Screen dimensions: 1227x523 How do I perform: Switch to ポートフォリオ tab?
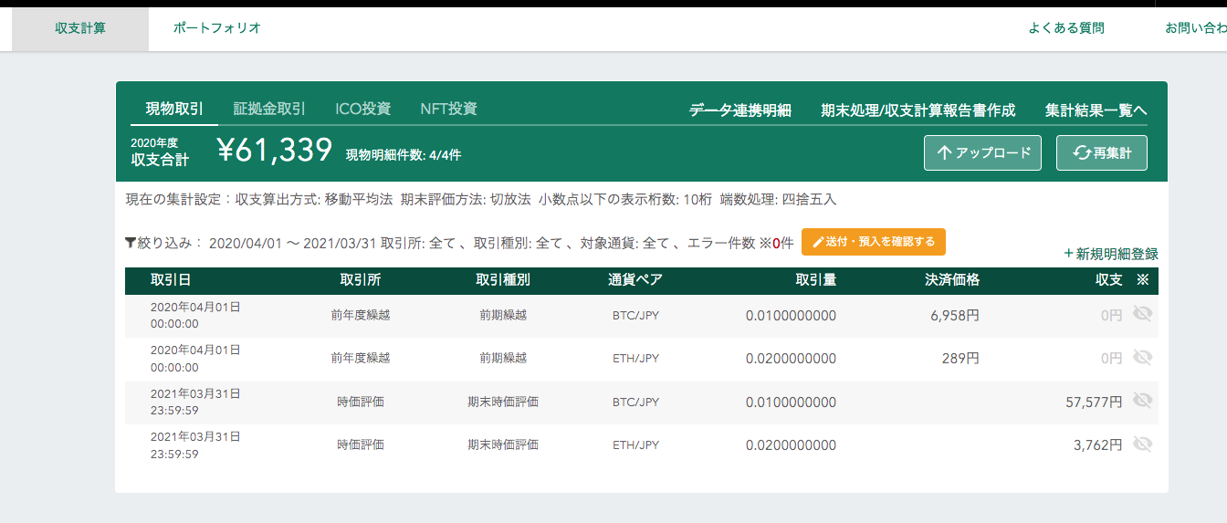coord(217,28)
